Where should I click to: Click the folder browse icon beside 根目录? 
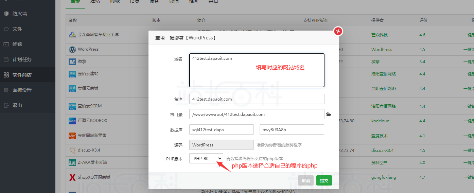(x=329, y=115)
